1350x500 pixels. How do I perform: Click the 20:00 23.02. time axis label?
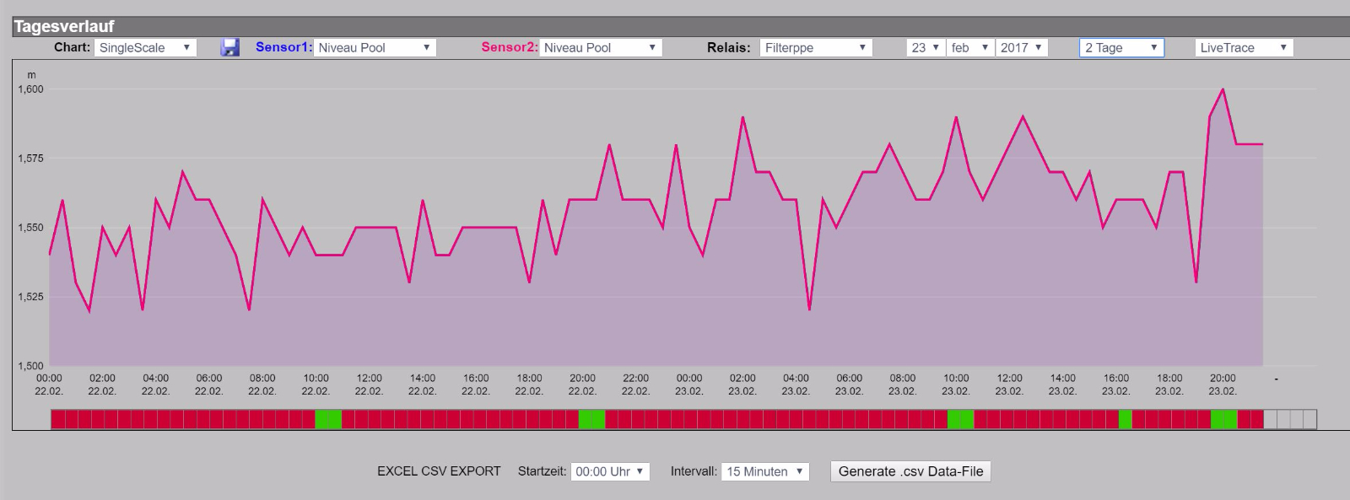tap(1223, 384)
